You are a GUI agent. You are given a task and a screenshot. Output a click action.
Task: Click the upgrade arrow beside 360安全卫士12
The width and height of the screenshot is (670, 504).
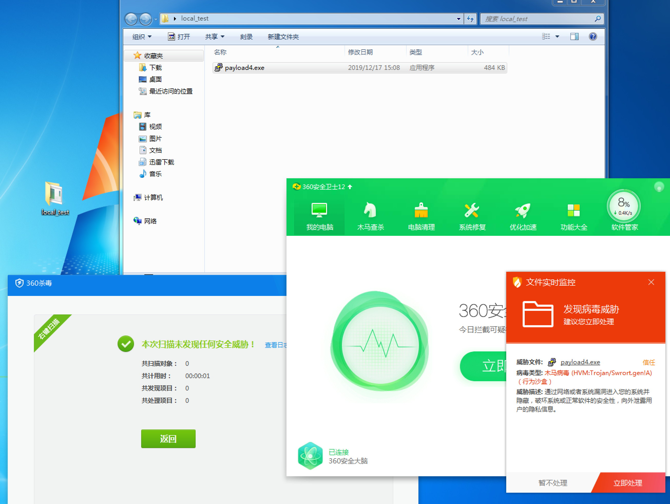(350, 187)
